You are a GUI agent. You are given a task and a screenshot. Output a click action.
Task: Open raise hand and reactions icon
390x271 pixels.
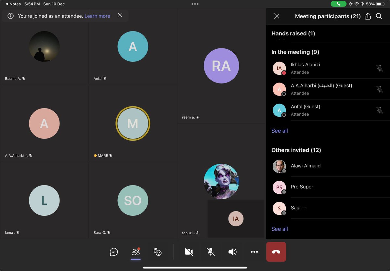click(158, 252)
